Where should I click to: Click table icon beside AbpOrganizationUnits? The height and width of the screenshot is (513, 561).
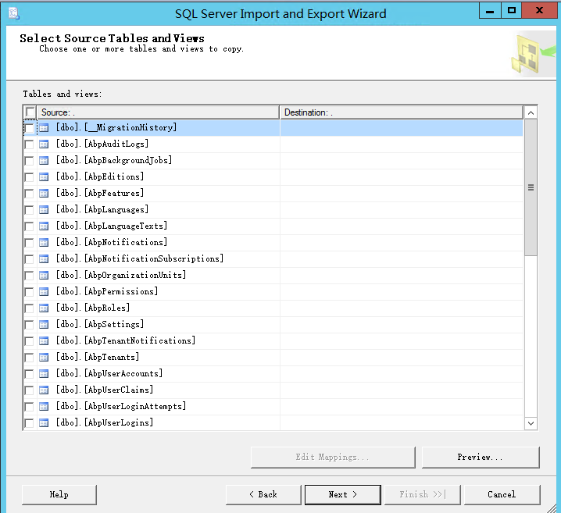44,276
